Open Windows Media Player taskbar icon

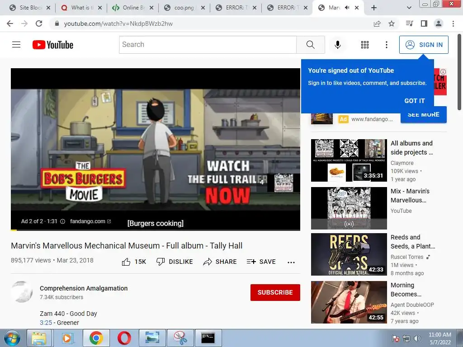[x=67, y=338]
